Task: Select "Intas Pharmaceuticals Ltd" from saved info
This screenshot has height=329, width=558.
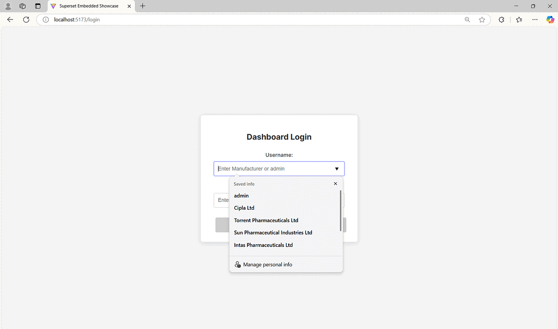Action: pos(263,245)
